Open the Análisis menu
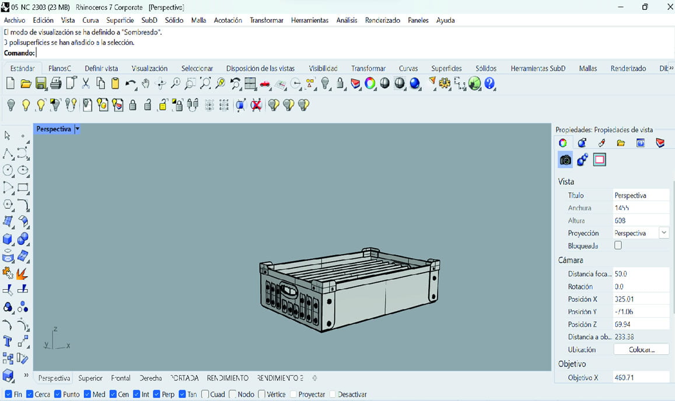675x401 pixels. click(x=347, y=20)
